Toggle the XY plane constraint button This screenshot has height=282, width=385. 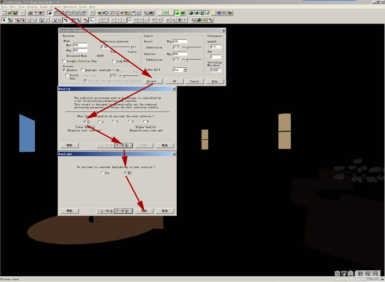[130, 20]
